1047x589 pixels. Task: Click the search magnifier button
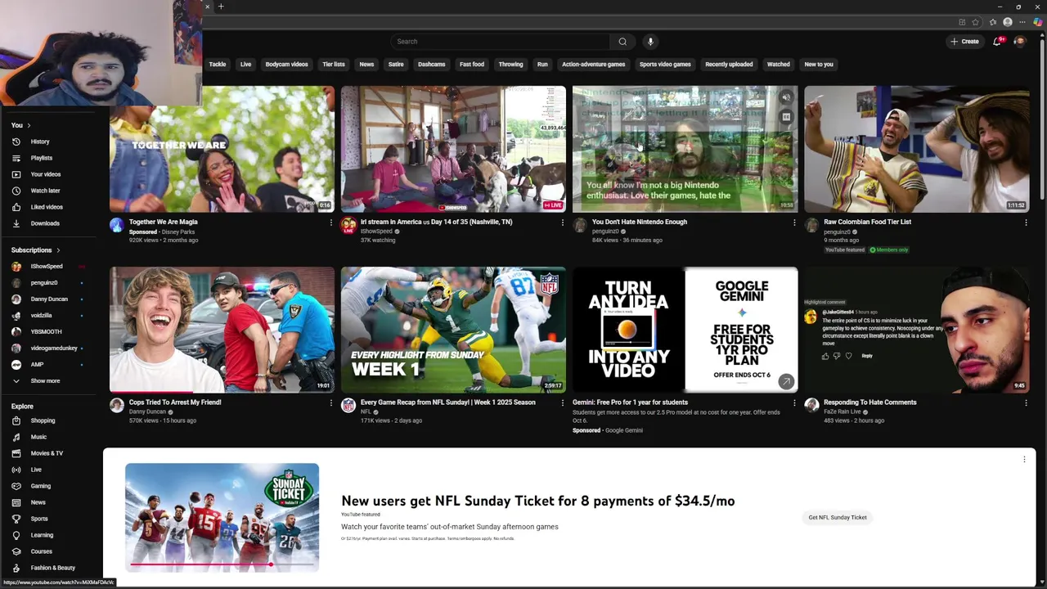[622, 42]
